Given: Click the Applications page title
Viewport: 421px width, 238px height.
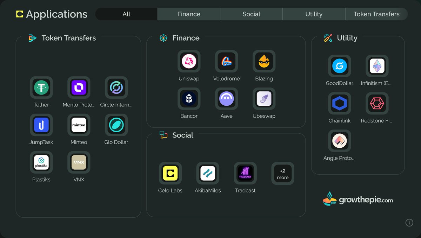Looking at the screenshot, I should [x=56, y=14].
